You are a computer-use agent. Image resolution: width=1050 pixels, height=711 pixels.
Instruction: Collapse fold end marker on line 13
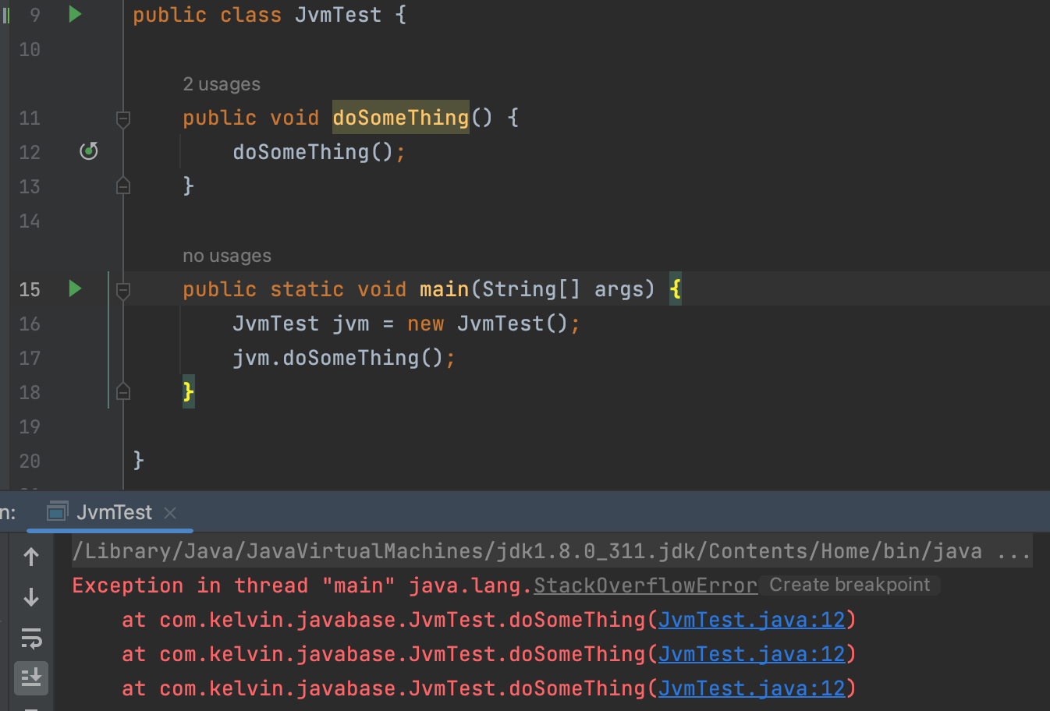click(123, 186)
